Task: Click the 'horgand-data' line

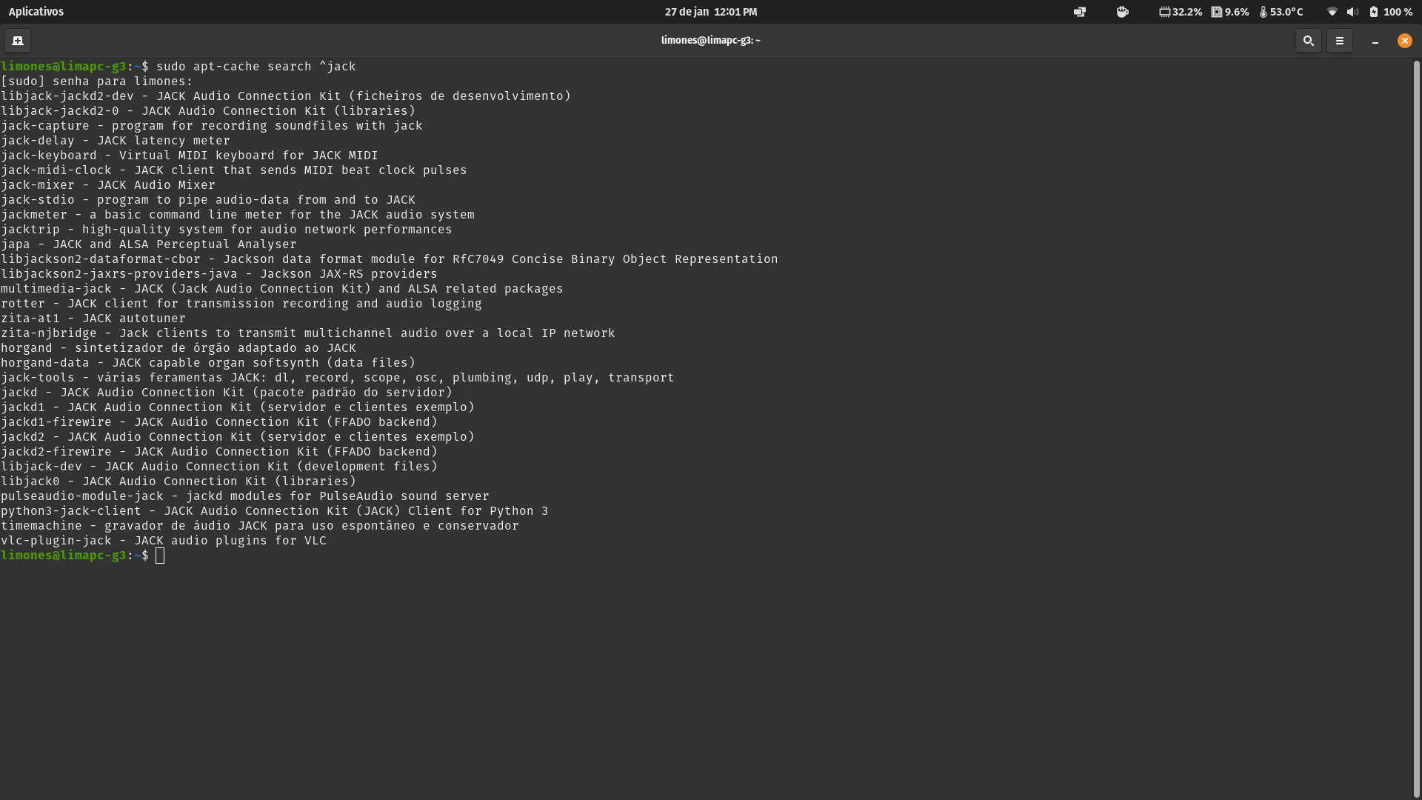Action: [208, 363]
